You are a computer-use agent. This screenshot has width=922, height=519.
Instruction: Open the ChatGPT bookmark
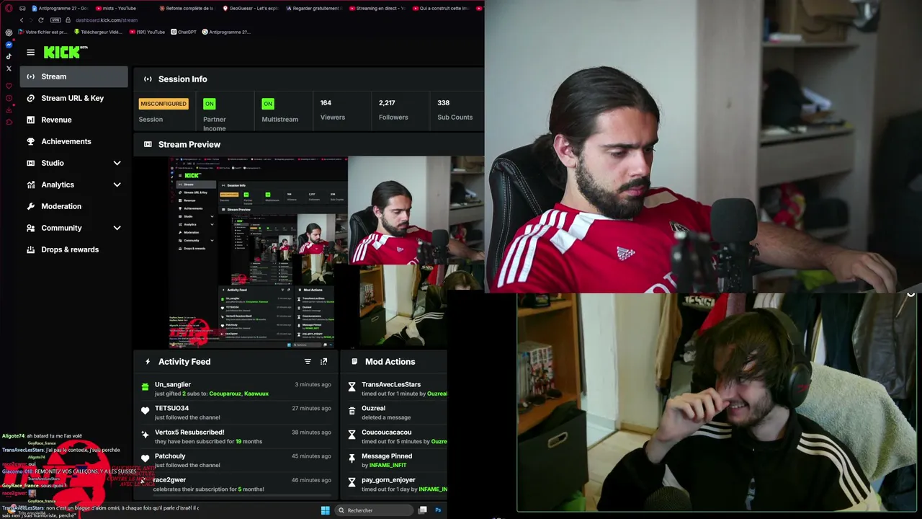(x=184, y=32)
